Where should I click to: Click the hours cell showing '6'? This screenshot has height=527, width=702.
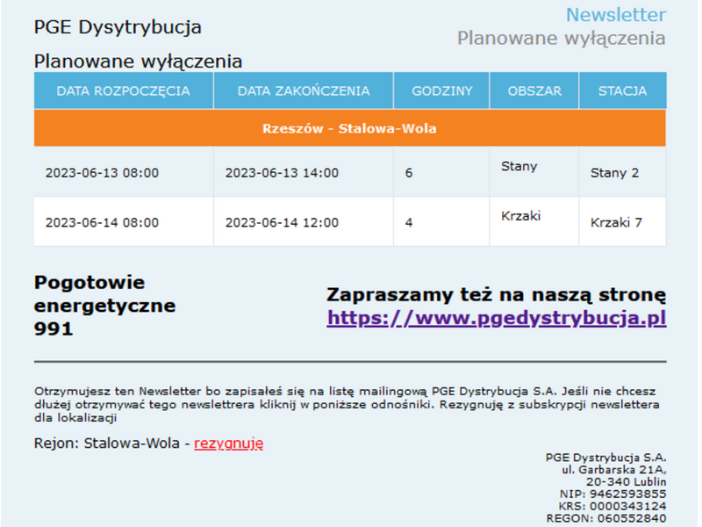pos(442,172)
